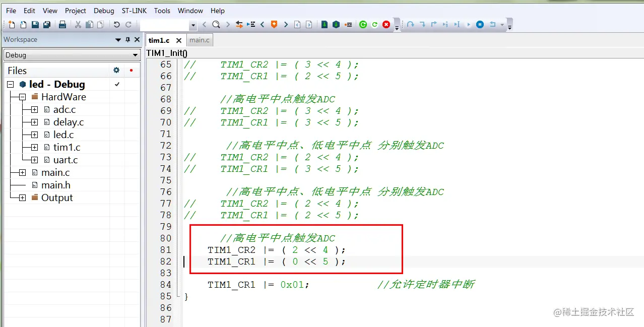Toggle bookmark with orange shield icon
This screenshot has height=327, width=644.
coord(274,24)
